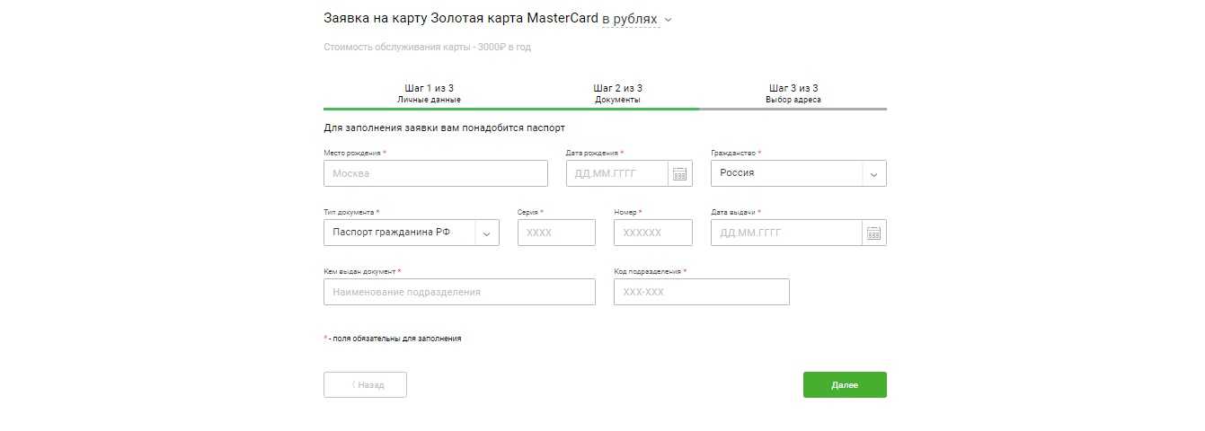The height and width of the screenshot is (431, 1205).
Task: Focus the subdivision code 'XXX-XXX' field
Action: (701, 293)
